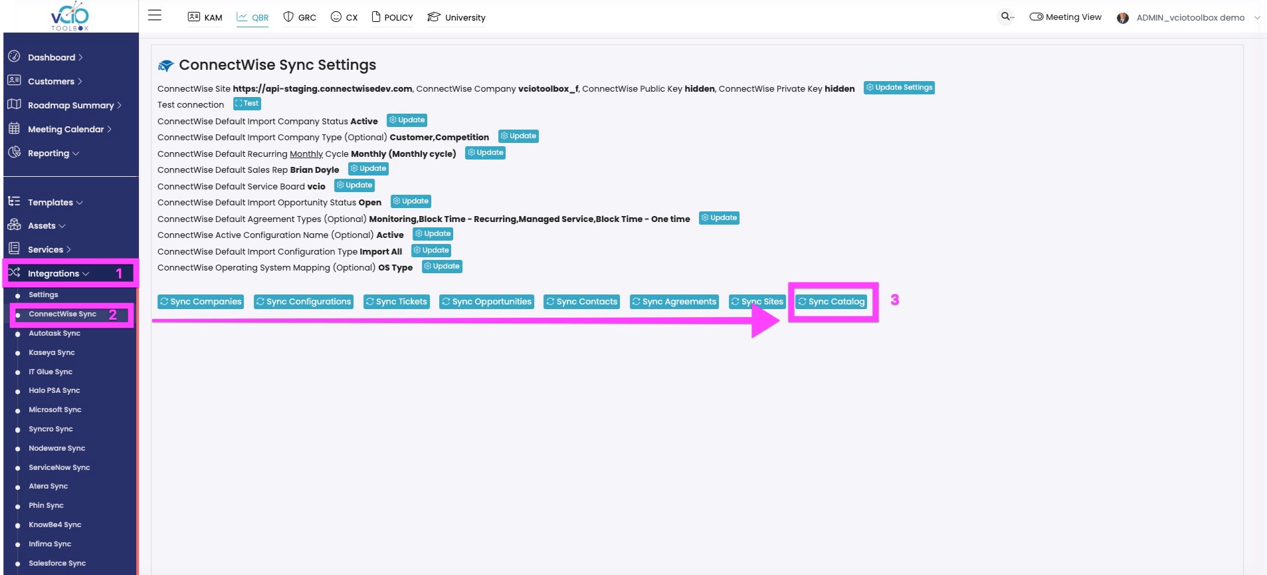Open the CX top menu
1267x575 pixels.
[x=344, y=17]
